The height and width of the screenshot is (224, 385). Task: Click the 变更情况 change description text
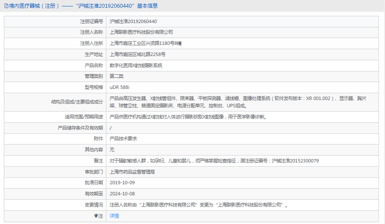click(x=199, y=205)
